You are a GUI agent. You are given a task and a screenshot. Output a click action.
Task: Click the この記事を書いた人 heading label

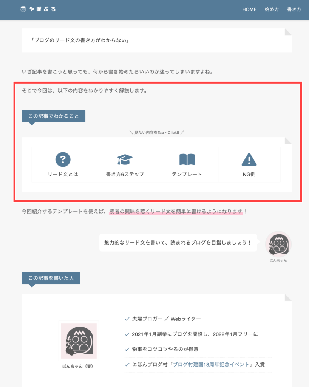coord(51,278)
